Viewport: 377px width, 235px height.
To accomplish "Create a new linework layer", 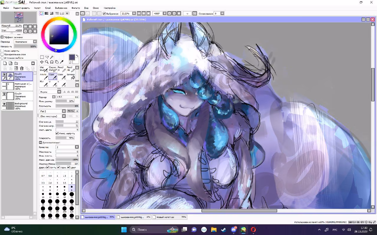I will [x=10, y=63].
